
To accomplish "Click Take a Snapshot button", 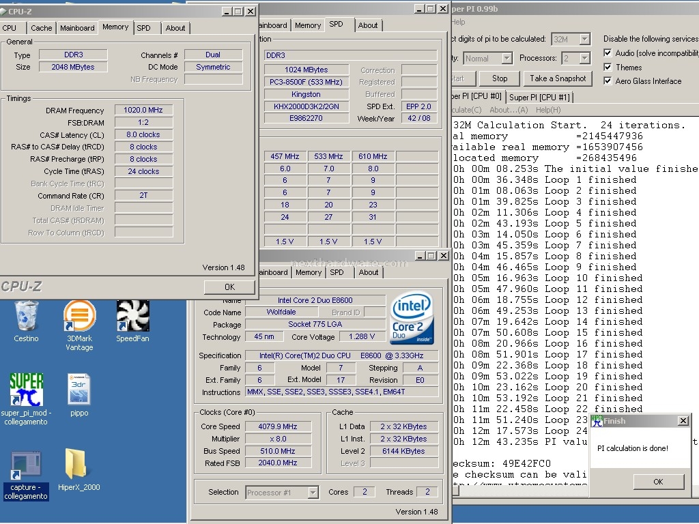I will [558, 78].
